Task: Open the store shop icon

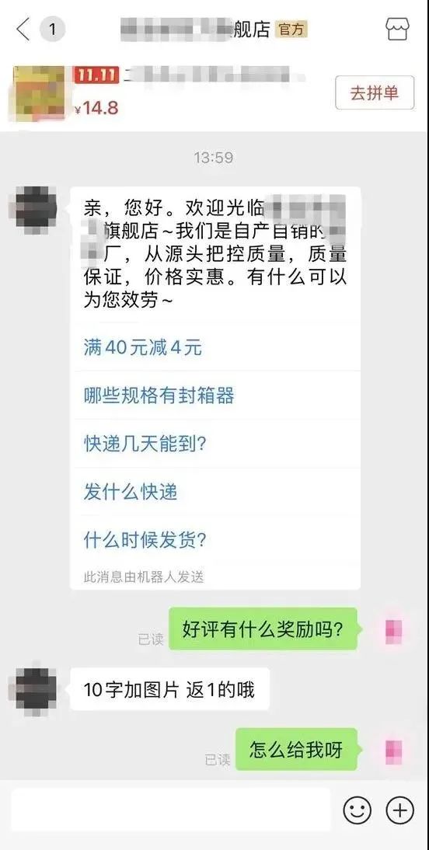Action: [398, 29]
